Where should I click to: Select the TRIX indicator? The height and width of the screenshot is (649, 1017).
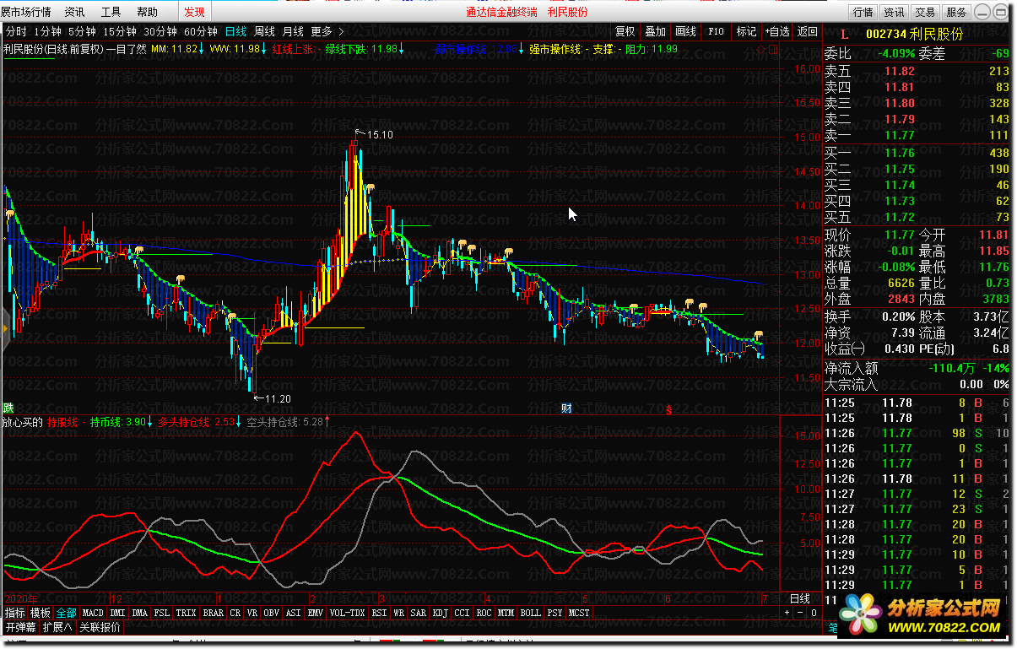tap(187, 613)
